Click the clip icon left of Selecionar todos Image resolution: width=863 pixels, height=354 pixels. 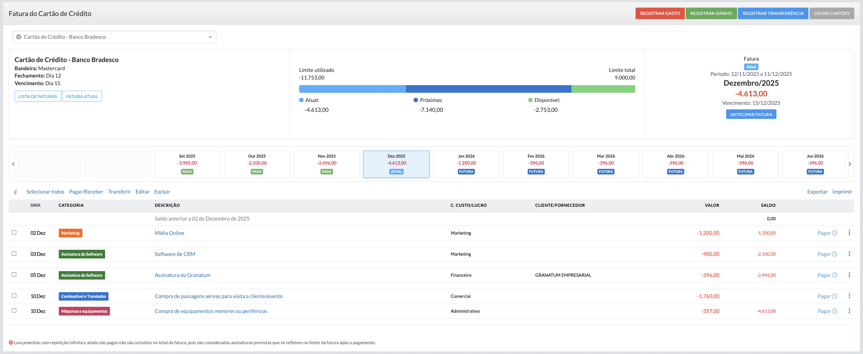point(15,192)
